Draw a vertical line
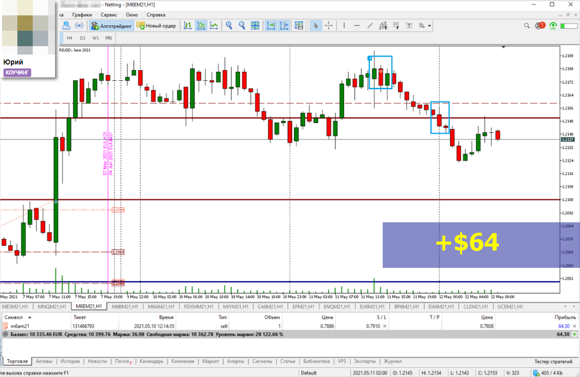This screenshot has height=377, width=580. (344, 25)
